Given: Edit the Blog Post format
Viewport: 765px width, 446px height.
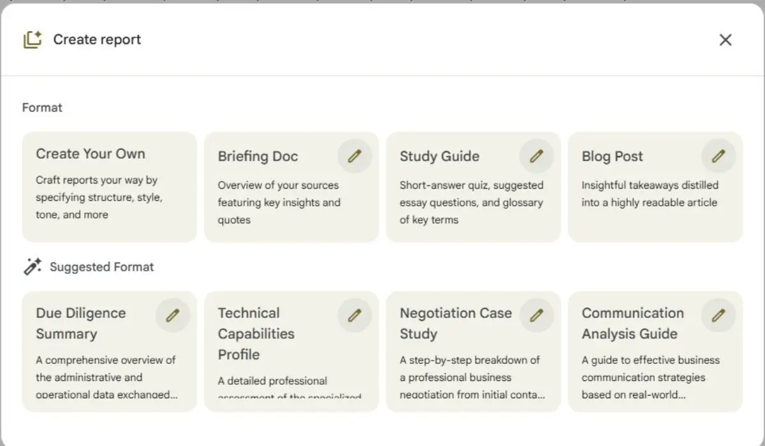Looking at the screenshot, I should pos(718,155).
